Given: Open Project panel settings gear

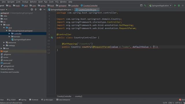Looking at the screenshot, I should [x=40, y=10].
